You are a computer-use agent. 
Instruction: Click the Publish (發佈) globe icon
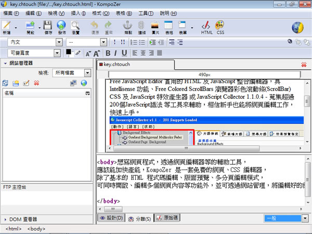pyautogui.click(x=61, y=26)
